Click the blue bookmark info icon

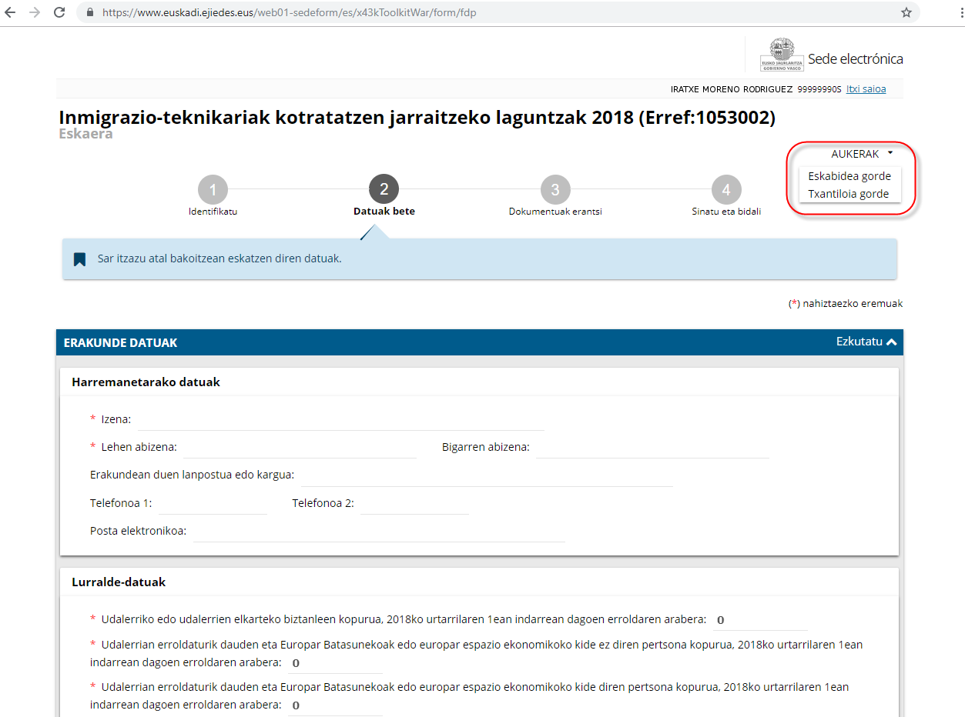click(79, 259)
